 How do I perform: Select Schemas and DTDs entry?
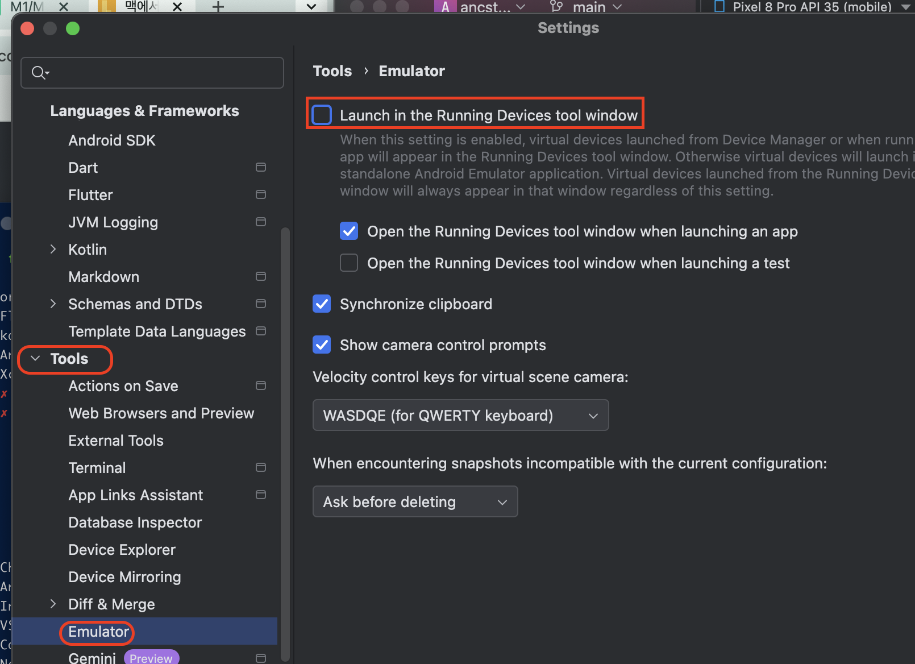point(135,304)
